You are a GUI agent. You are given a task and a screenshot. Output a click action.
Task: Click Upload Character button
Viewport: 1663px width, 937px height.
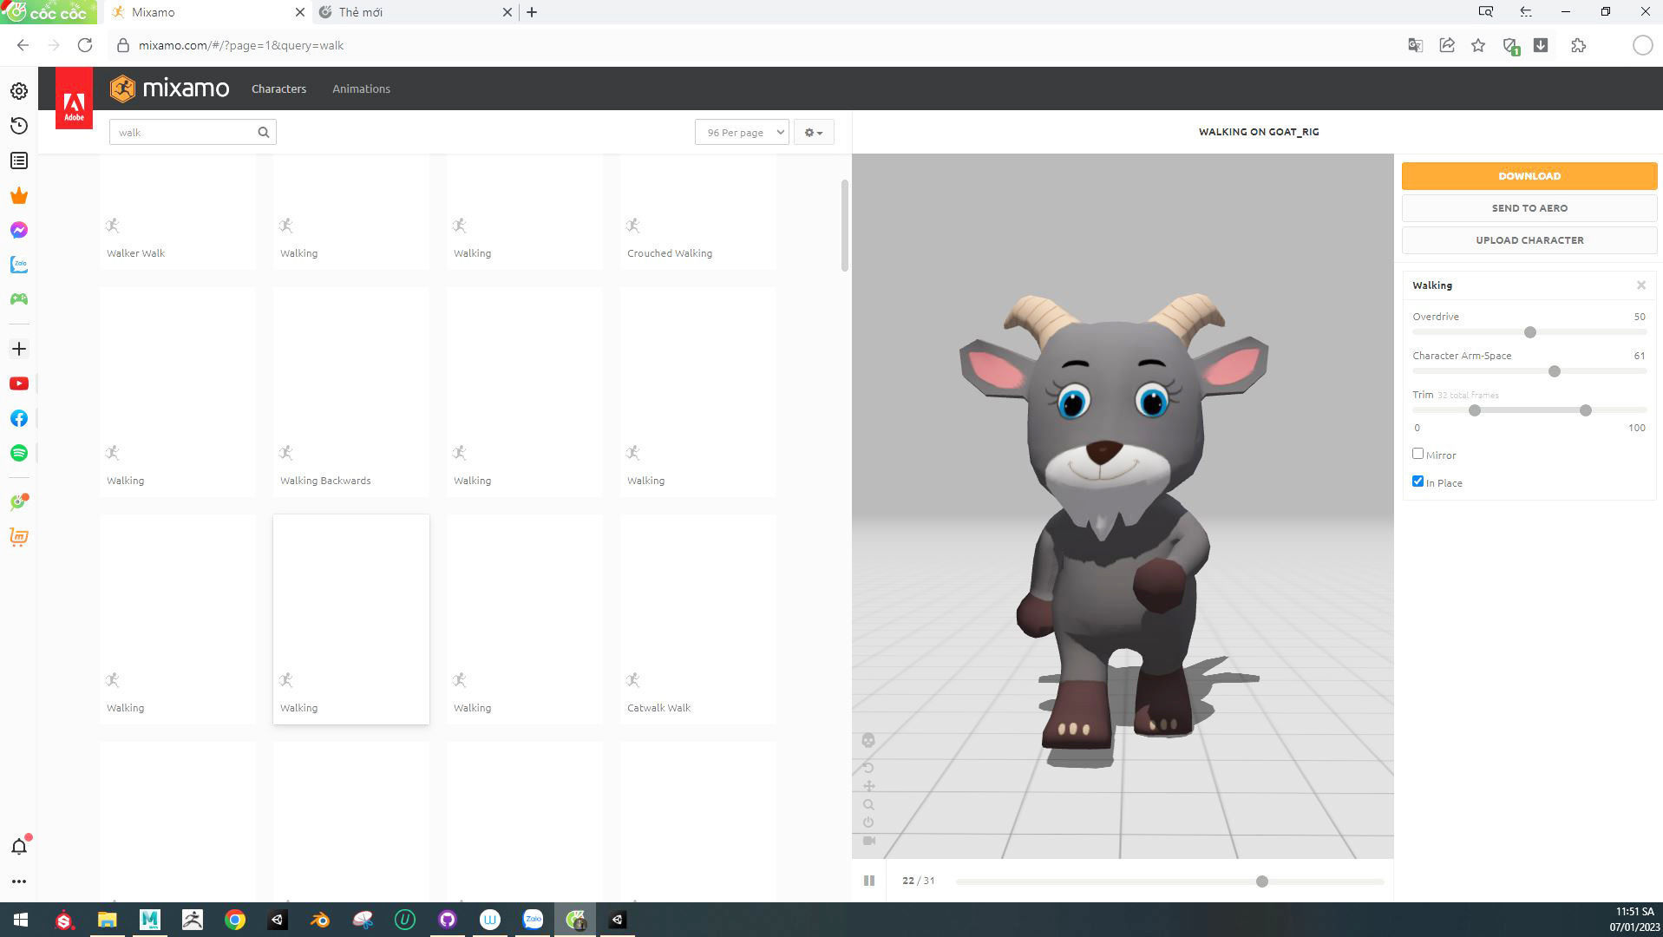tap(1529, 240)
